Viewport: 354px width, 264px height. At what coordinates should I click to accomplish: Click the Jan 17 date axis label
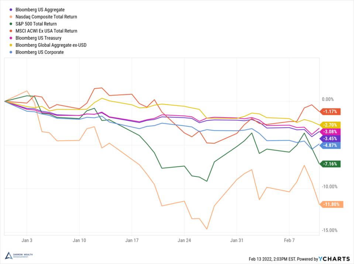click(x=132, y=240)
